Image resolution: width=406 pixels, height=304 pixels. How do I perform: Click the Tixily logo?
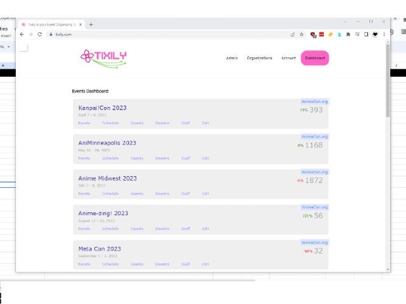103,59
